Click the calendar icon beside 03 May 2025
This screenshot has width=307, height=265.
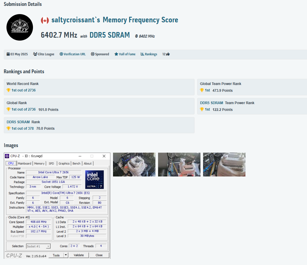(8, 54)
